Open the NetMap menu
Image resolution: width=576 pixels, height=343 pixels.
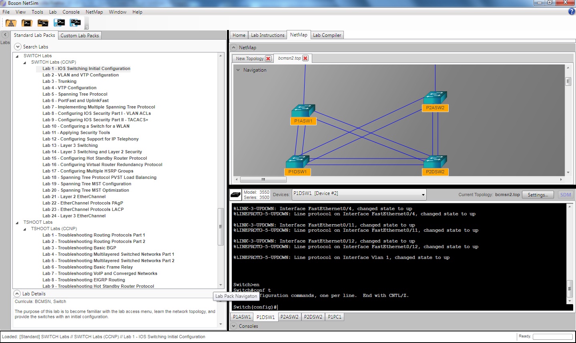click(94, 12)
